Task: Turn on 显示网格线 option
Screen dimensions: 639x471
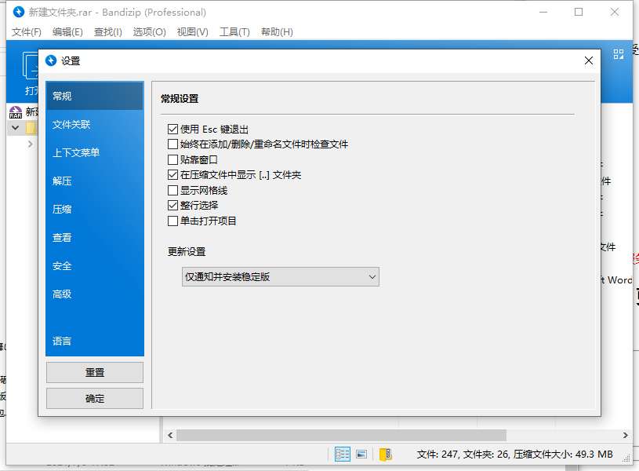Action: 173,191
